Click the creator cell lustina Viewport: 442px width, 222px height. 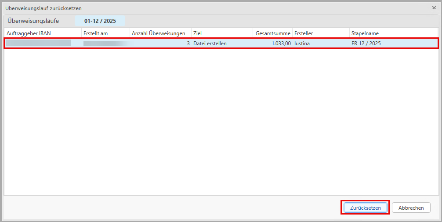tap(303, 44)
